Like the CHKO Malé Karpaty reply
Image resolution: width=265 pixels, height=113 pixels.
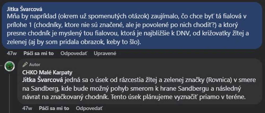click(x=54, y=108)
